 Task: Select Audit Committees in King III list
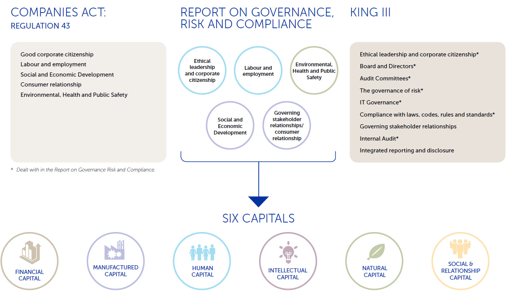tap(385, 78)
